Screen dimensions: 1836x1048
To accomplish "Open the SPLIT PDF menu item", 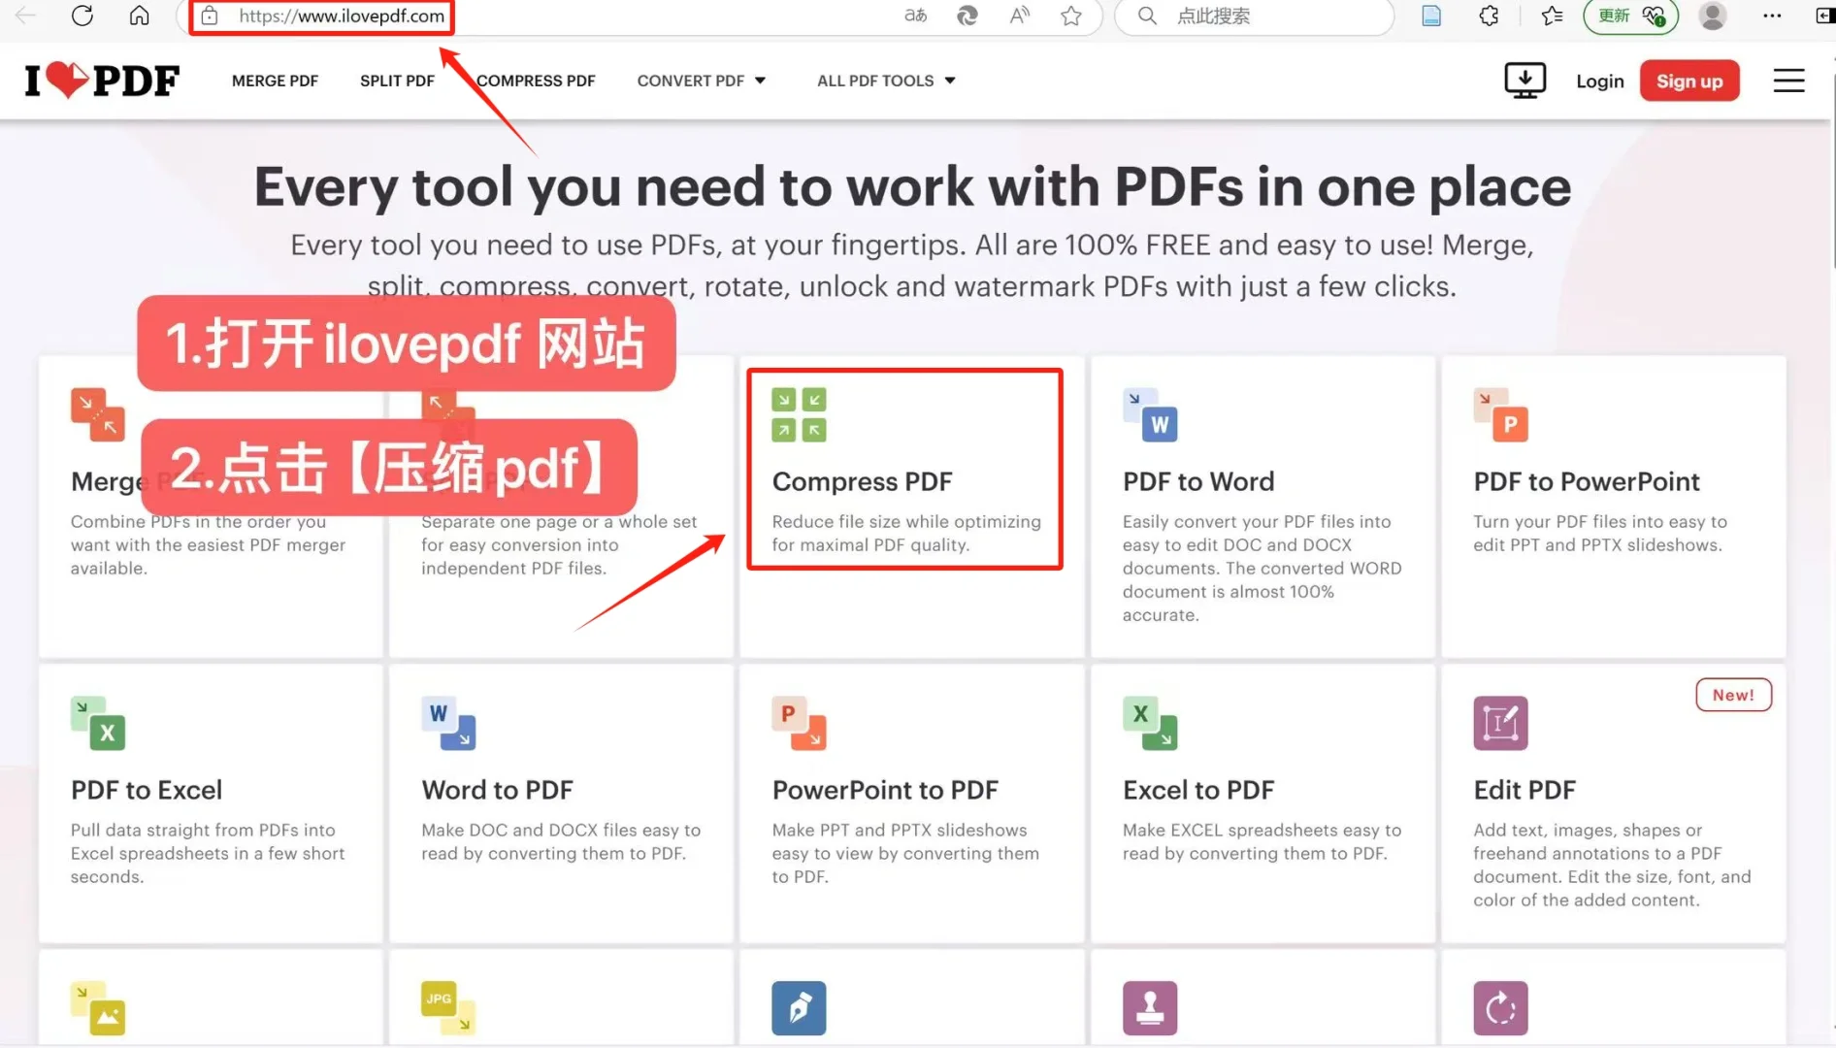I will tap(397, 81).
